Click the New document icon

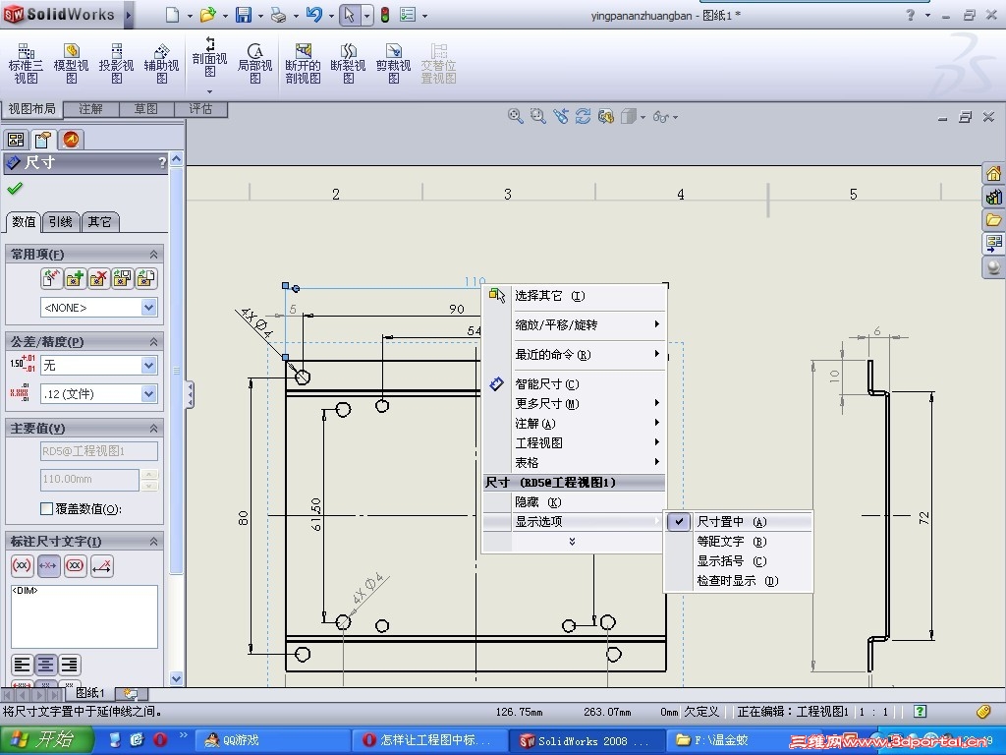tap(172, 15)
